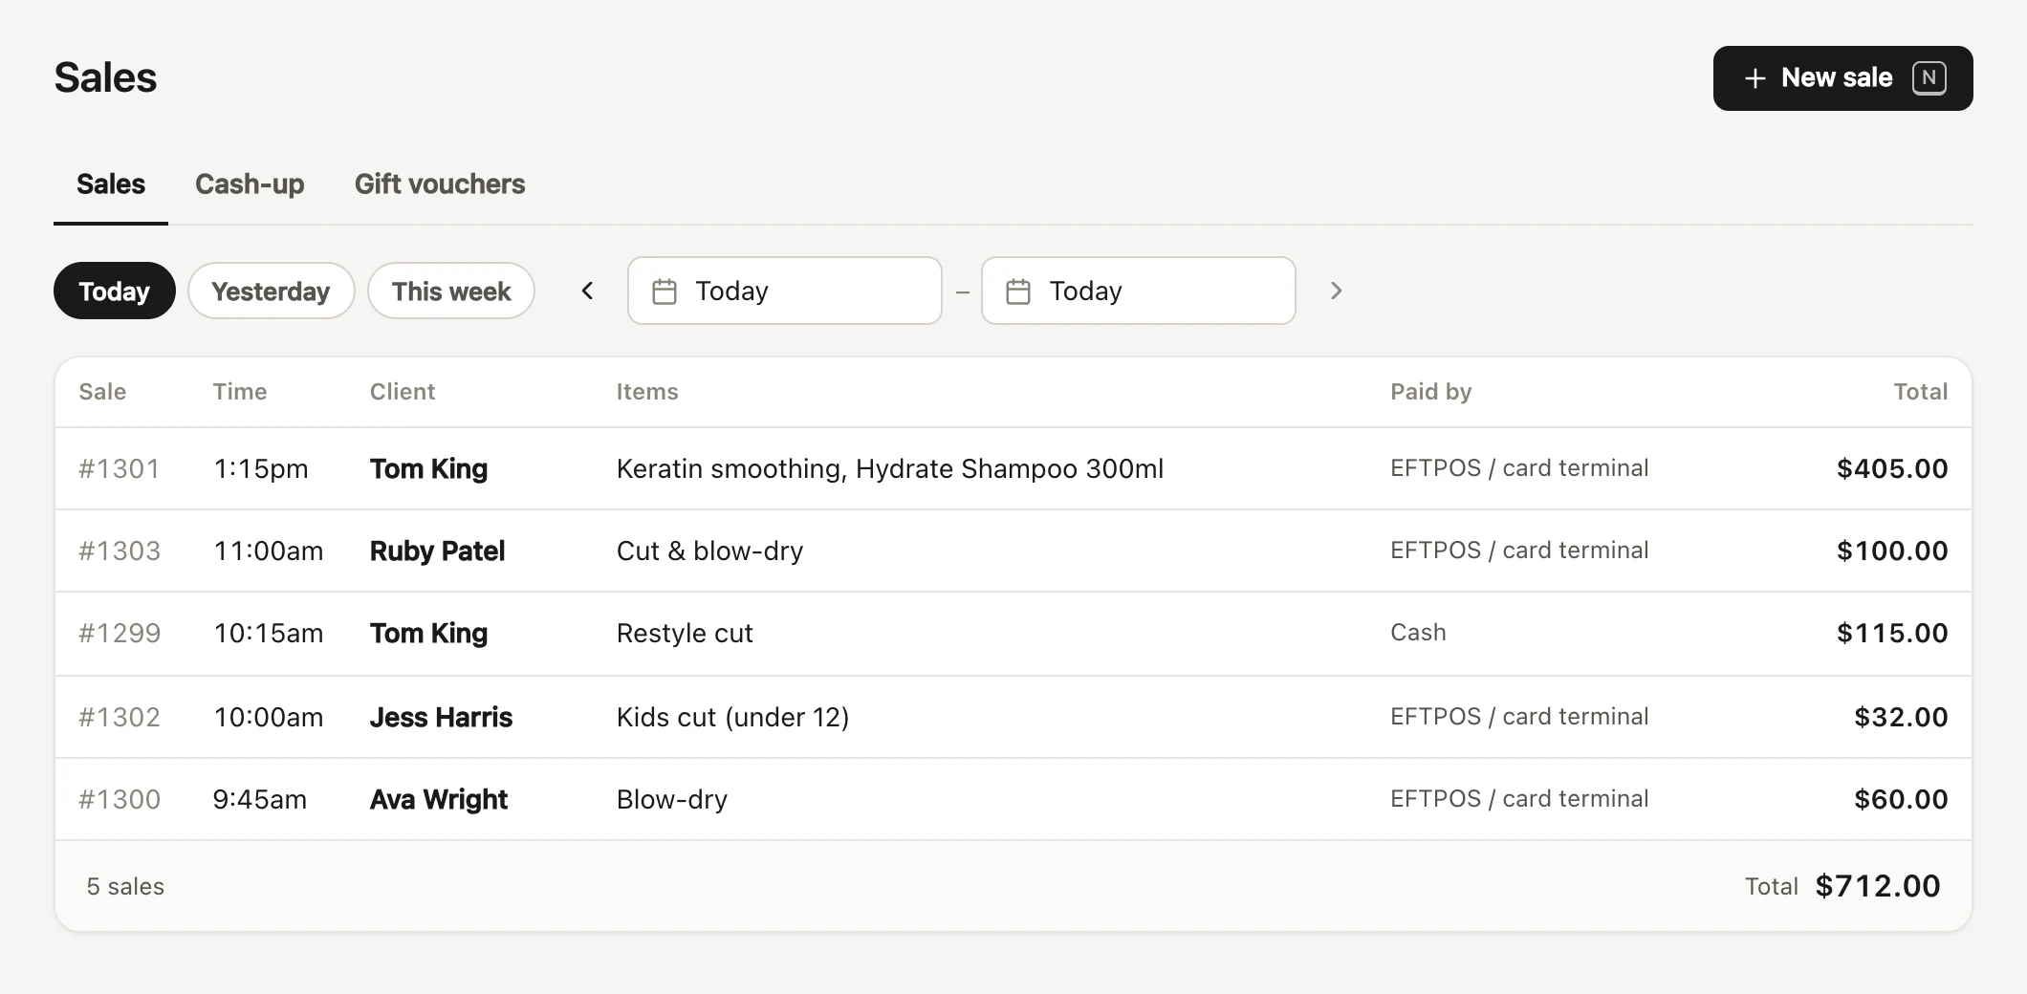Click the 11:00am time cell
The image size is (2027, 994).
269,551
